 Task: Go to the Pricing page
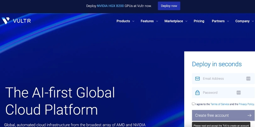[199, 21]
